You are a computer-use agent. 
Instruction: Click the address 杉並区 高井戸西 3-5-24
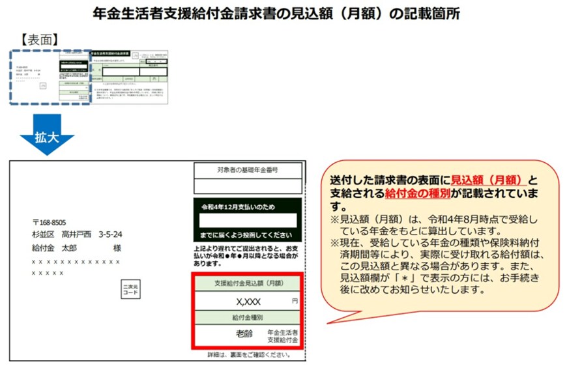pos(77,234)
